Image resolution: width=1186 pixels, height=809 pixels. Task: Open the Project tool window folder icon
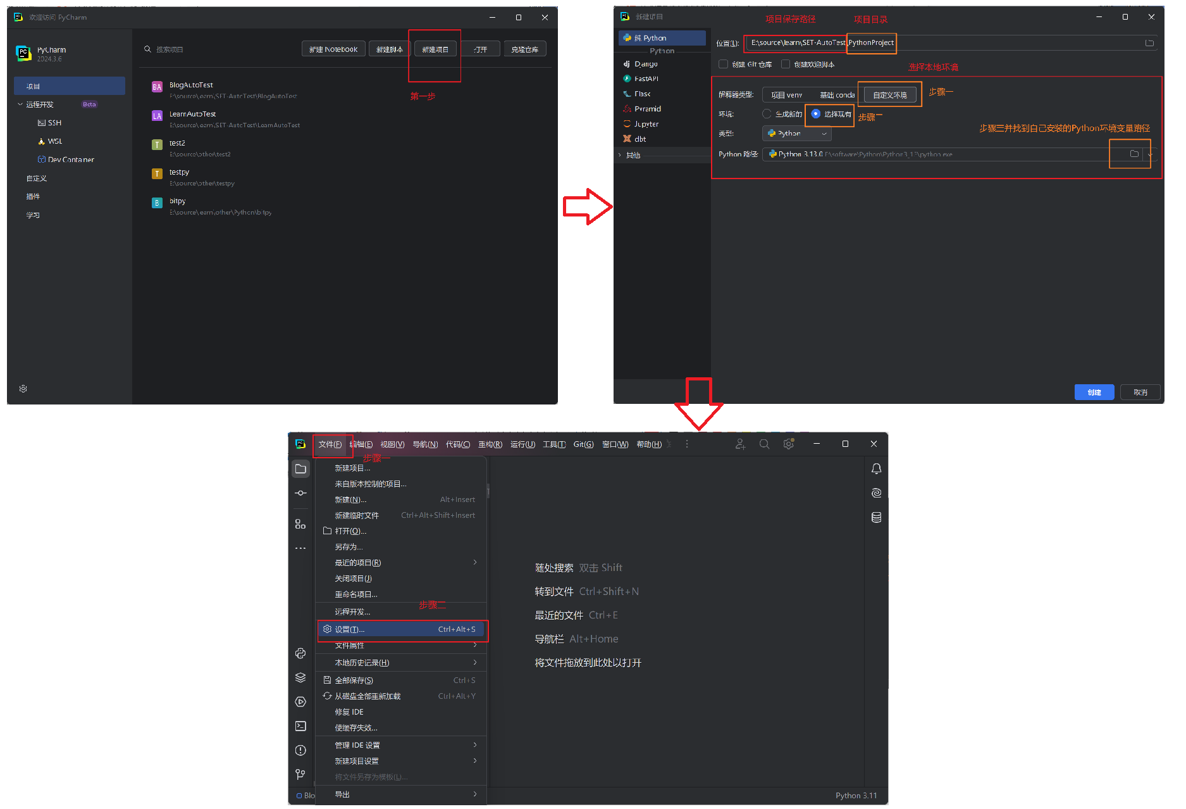tap(300, 469)
